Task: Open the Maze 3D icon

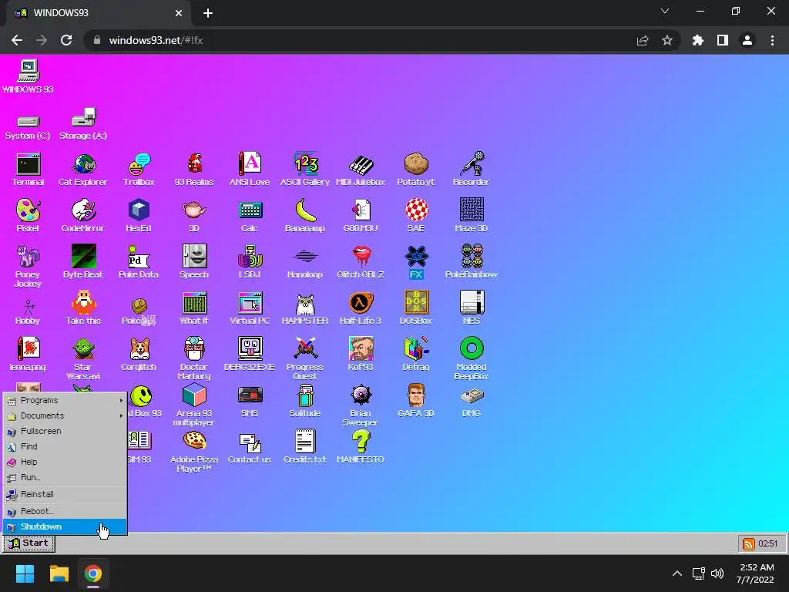Action: (471, 216)
